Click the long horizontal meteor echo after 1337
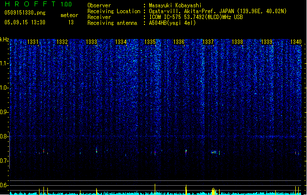 pyautogui.click(x=214, y=152)
